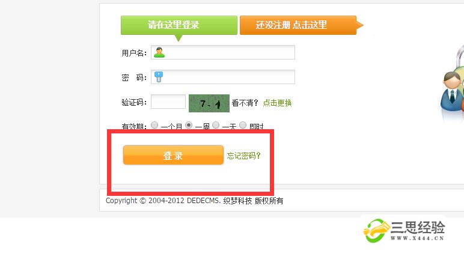464x262 pixels.
Task: Switch to the 请在这里登录 tab
Action: [x=179, y=25]
